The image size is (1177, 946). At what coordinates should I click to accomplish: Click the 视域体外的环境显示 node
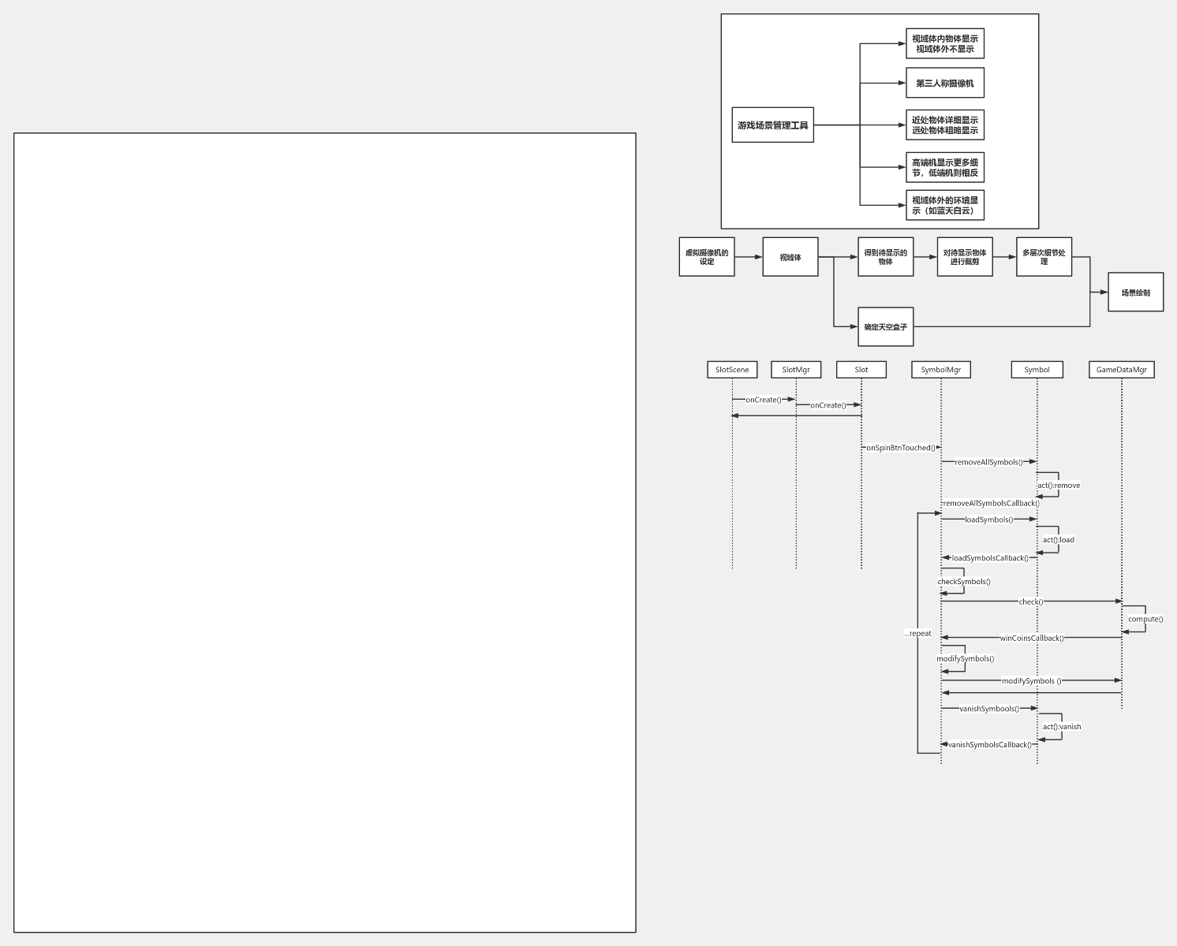point(944,205)
